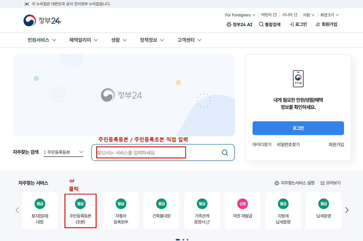
Task: Click the 가족관계 증명서 card label
Action: (202, 219)
